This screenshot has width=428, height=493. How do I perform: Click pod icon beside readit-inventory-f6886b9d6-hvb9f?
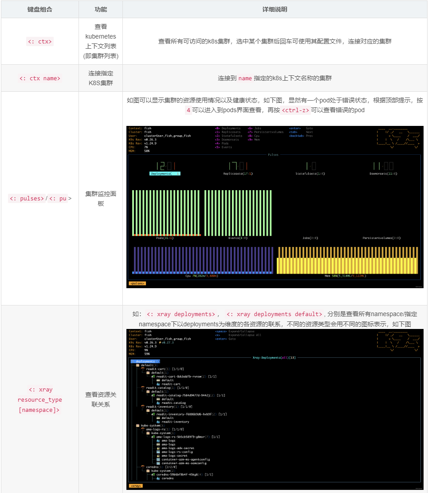[153, 415]
